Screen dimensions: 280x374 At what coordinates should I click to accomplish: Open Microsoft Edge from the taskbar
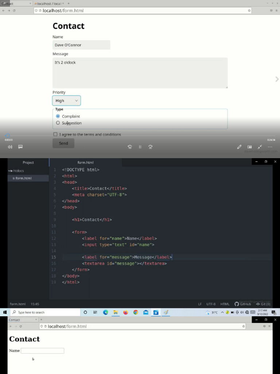pos(106,312)
